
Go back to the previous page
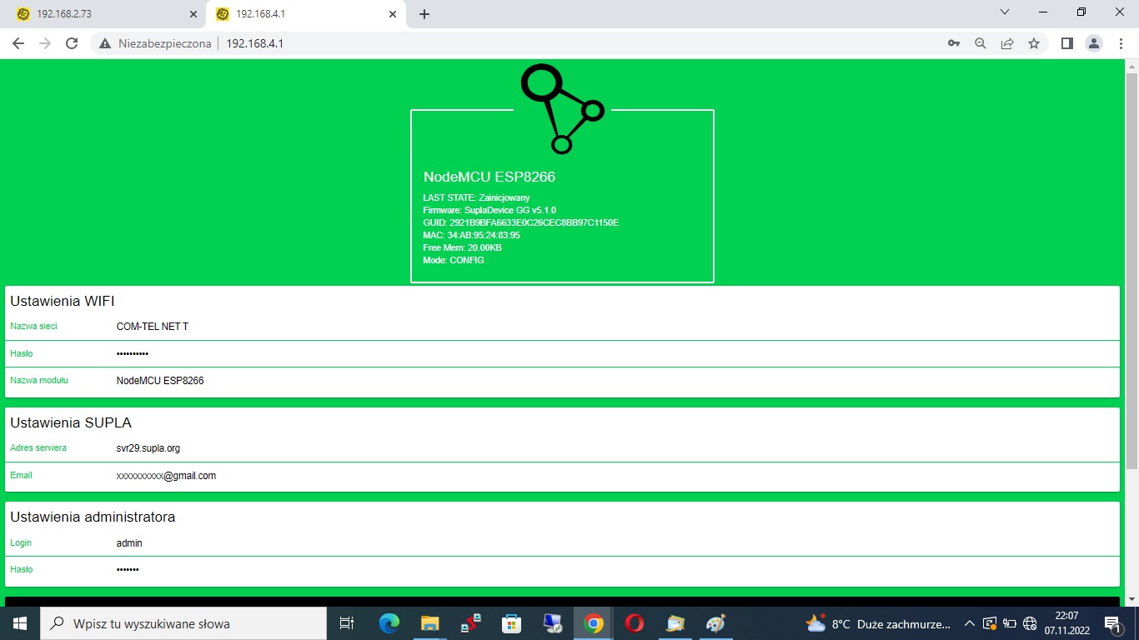point(18,43)
